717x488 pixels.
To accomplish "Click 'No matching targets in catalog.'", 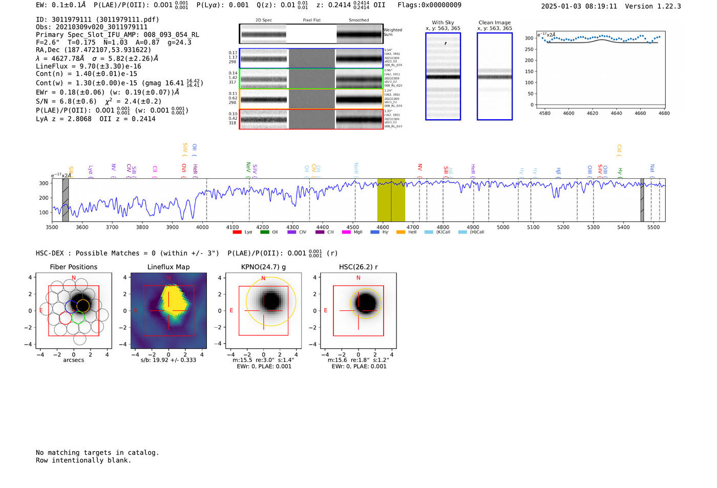I will pyautogui.click(x=97, y=453).
